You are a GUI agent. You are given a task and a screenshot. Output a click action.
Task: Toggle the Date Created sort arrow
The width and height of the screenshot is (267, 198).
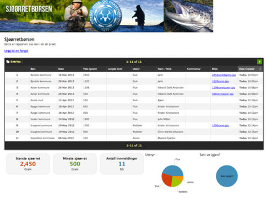point(260,69)
